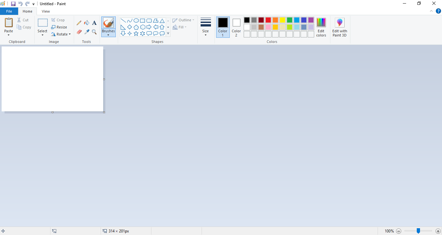This screenshot has width=442, height=235.
Task: Choose the Rectangle shape
Action: (143, 21)
